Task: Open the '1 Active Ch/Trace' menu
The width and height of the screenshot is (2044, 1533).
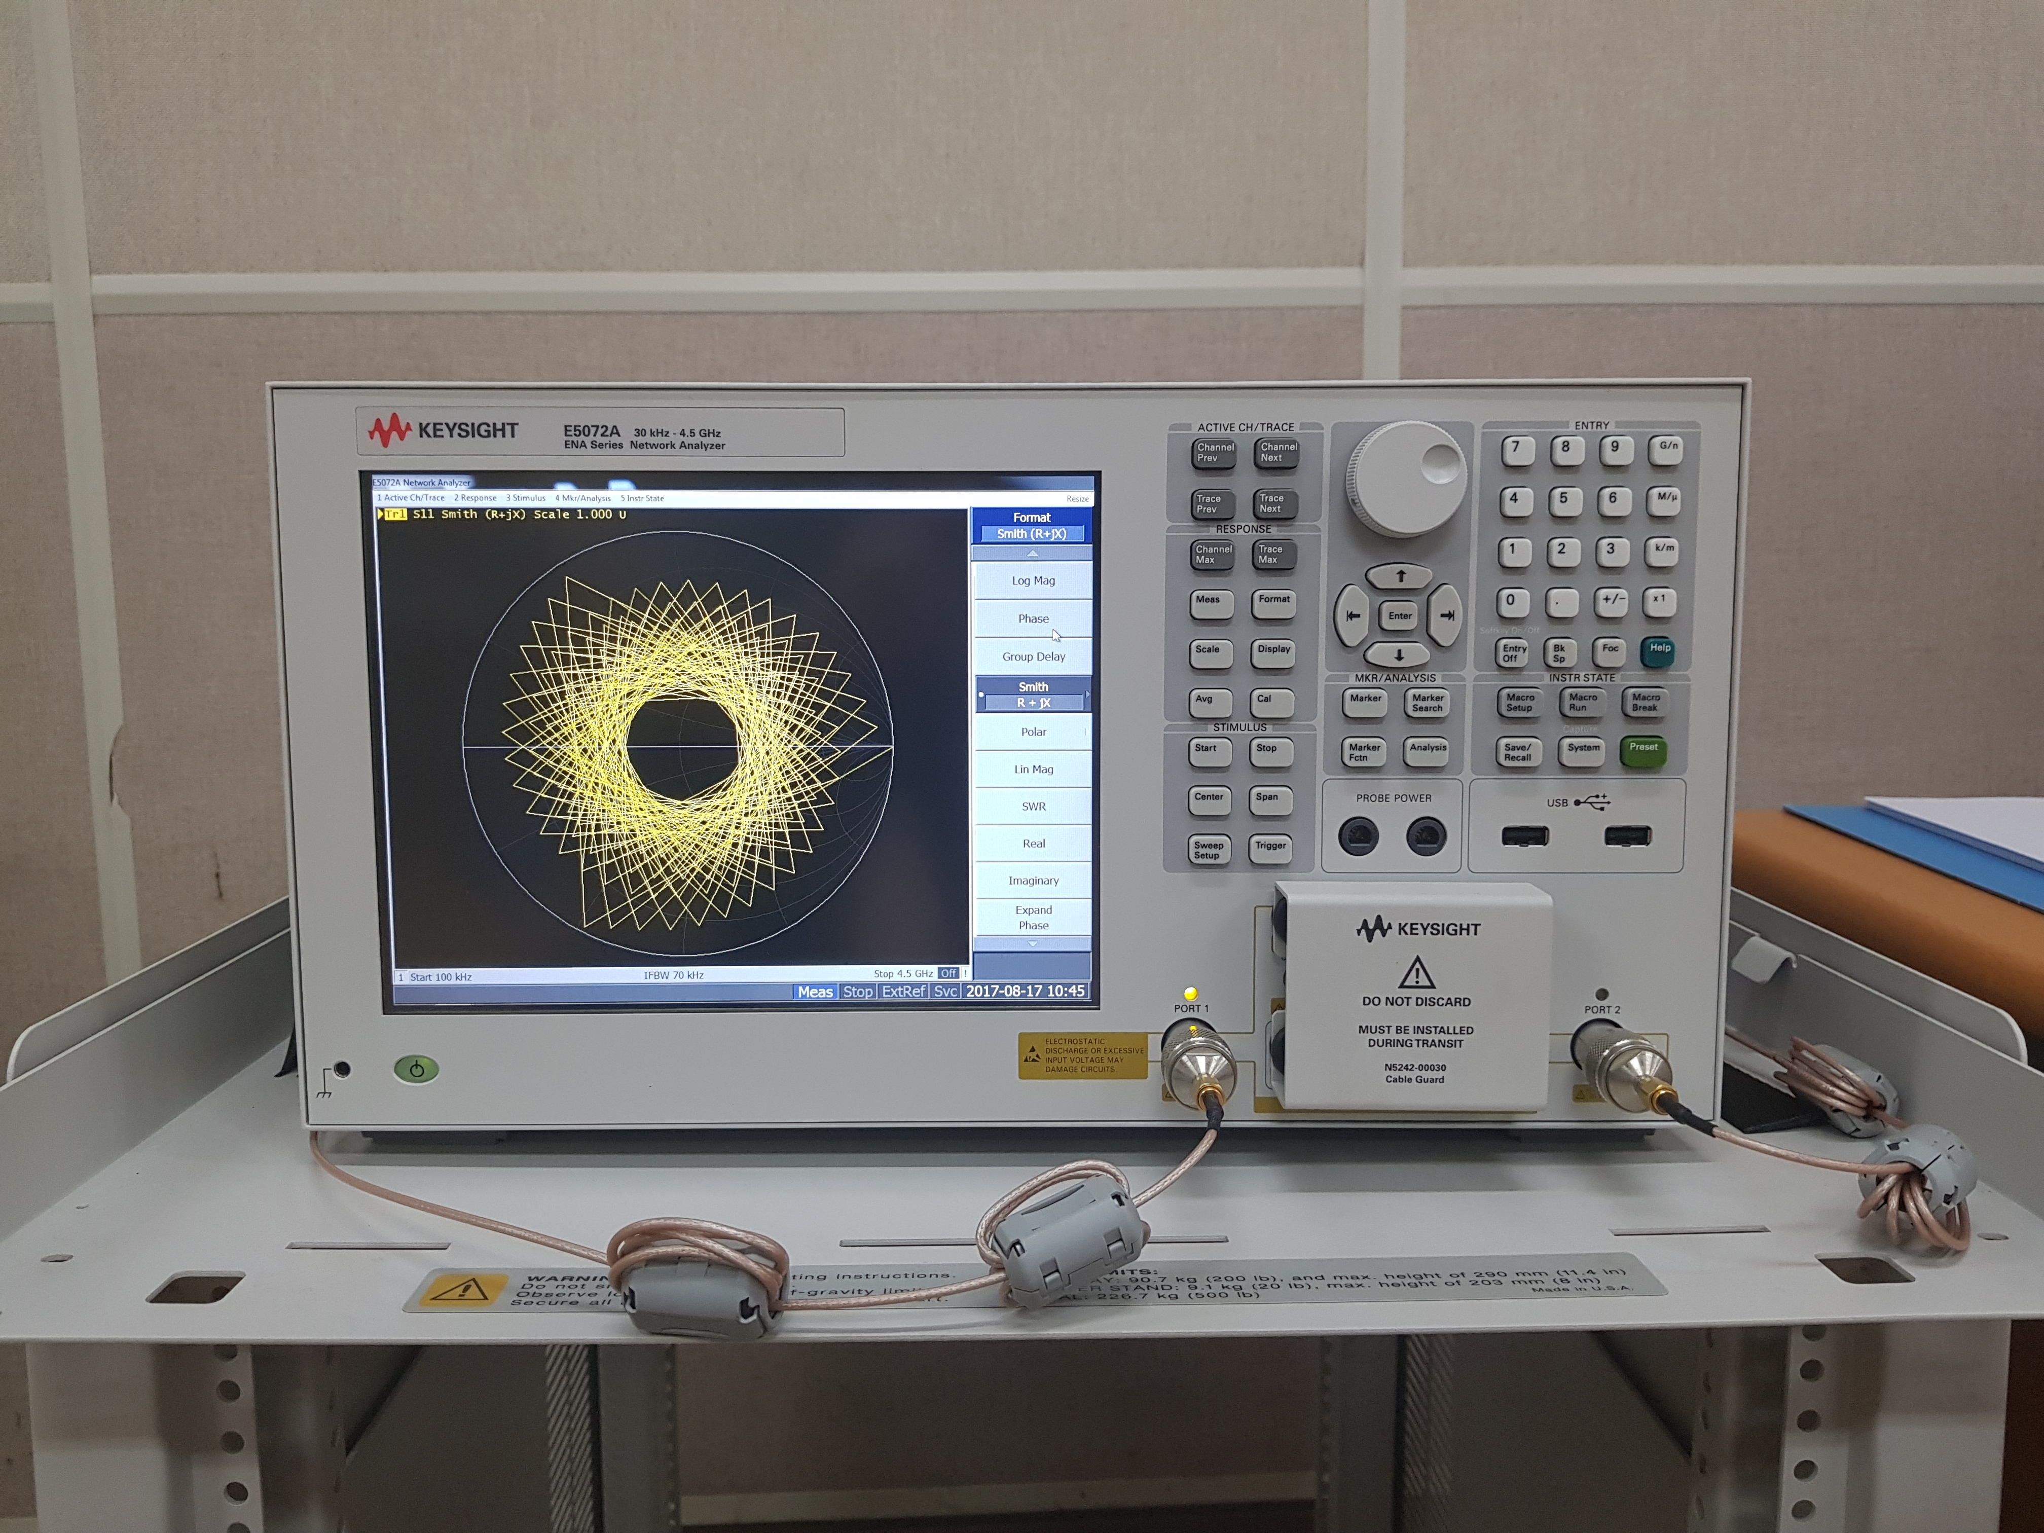Action: pos(410,497)
